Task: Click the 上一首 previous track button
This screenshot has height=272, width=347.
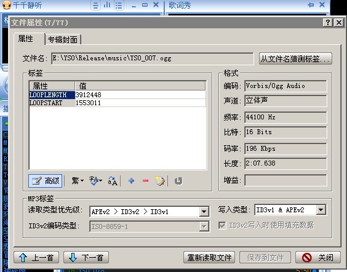Action: 36,257
